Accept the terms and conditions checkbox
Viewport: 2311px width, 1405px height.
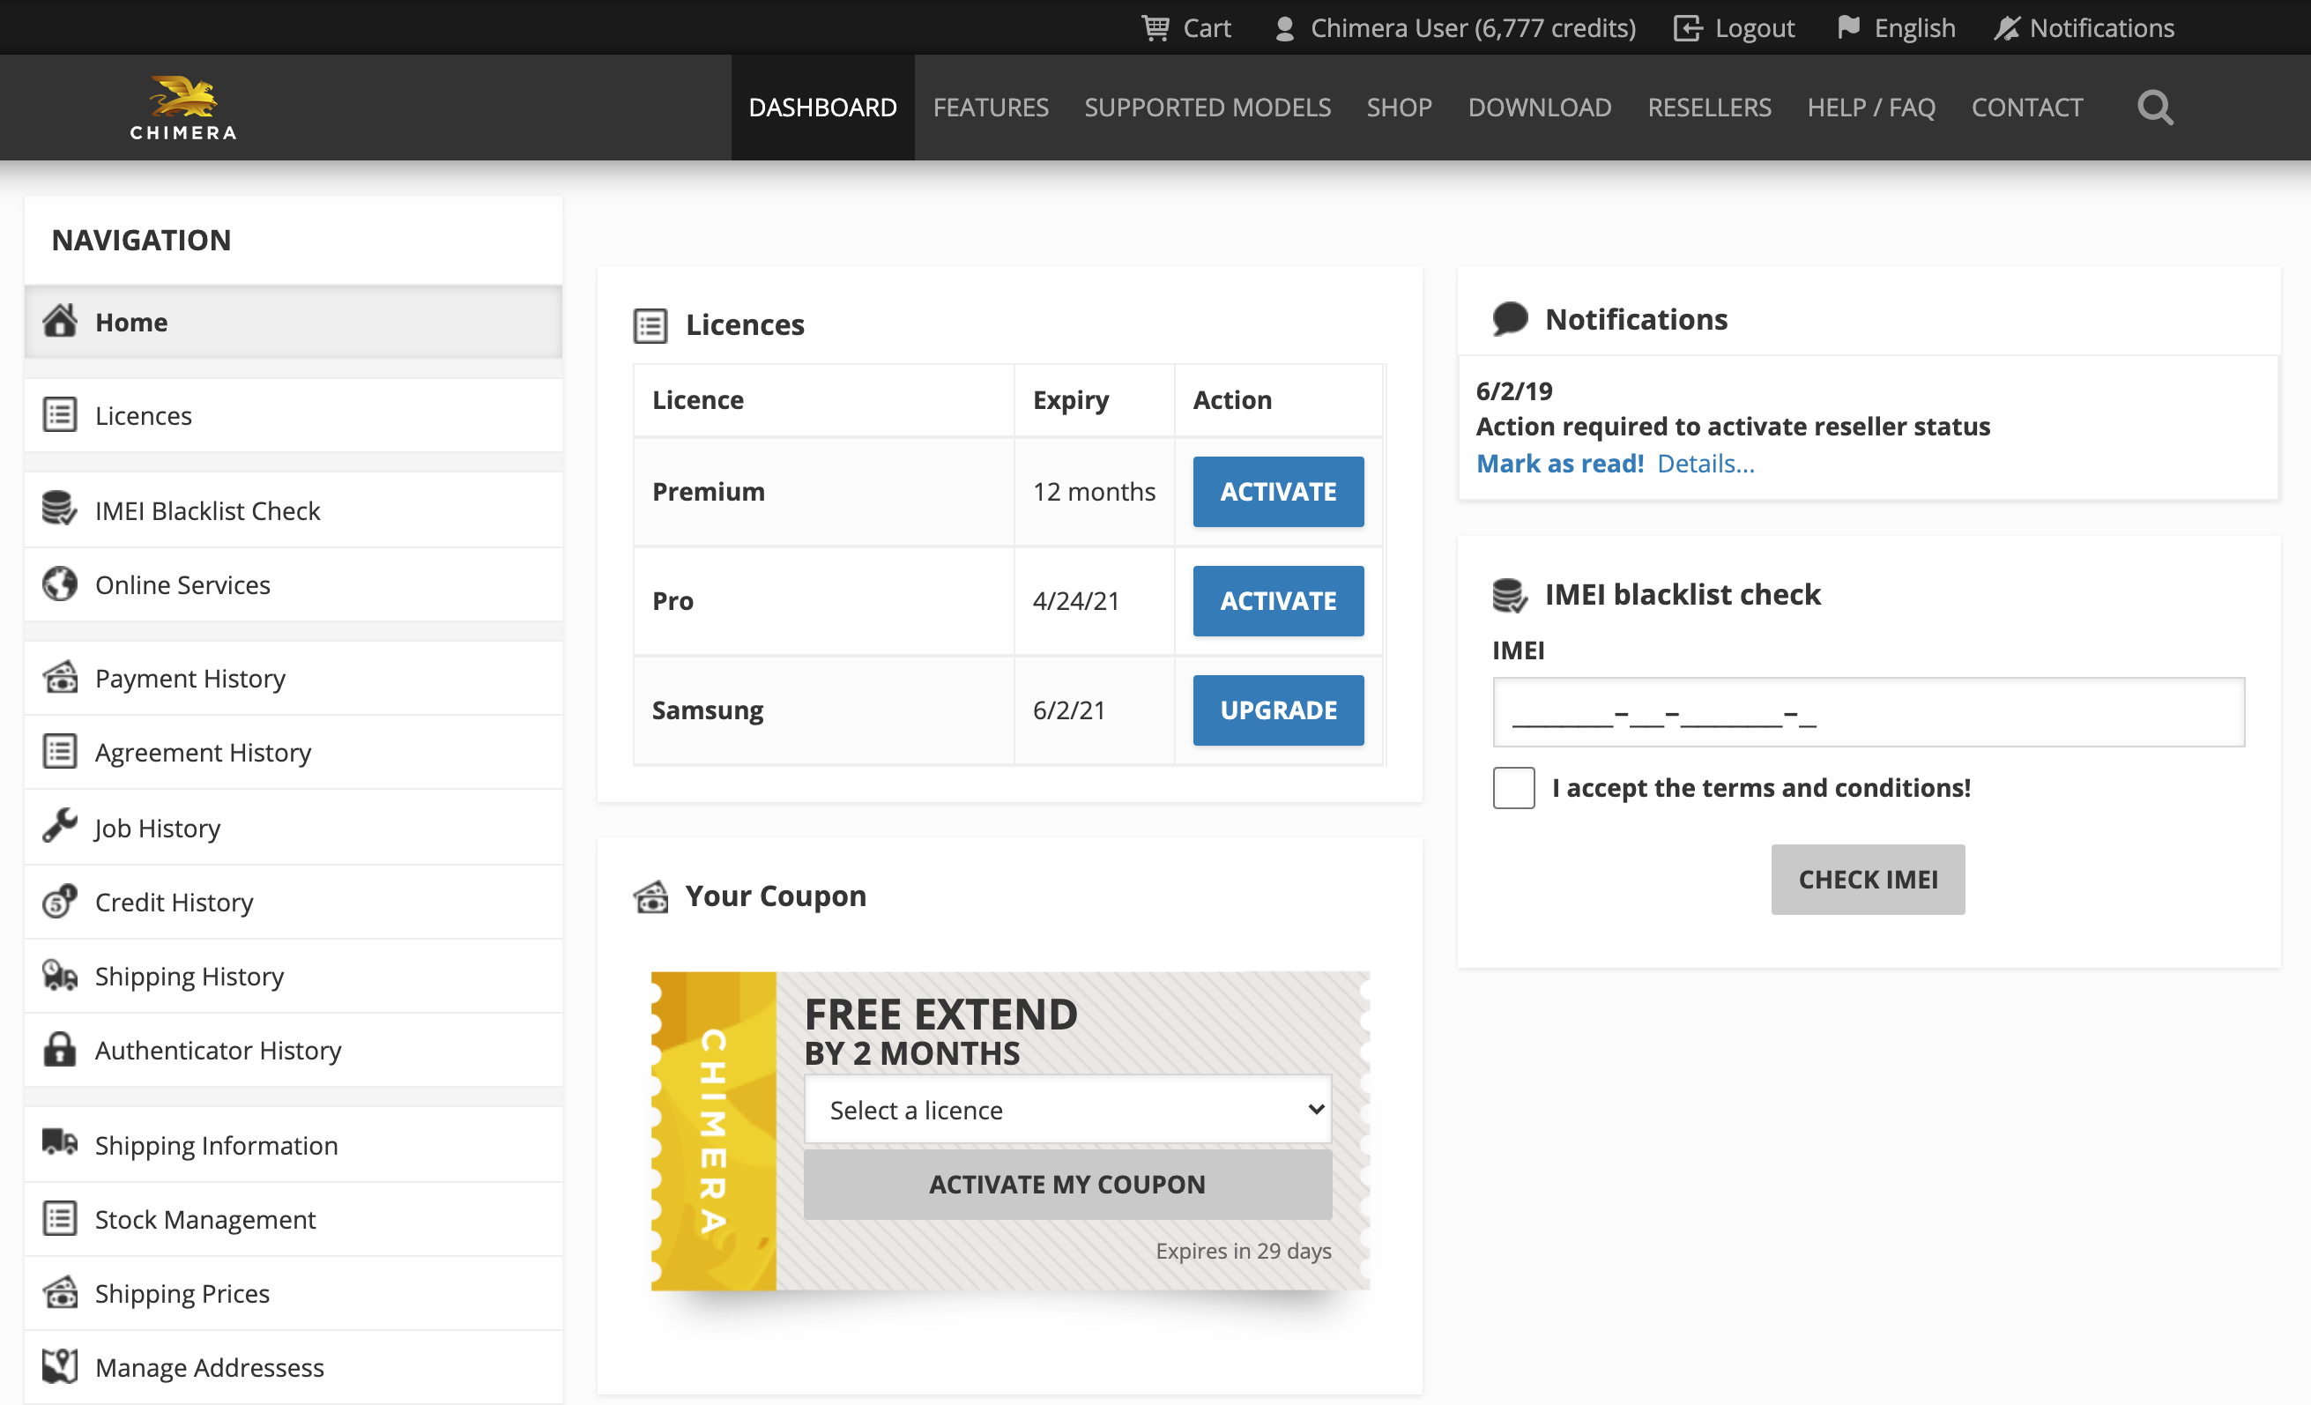[x=1513, y=788]
